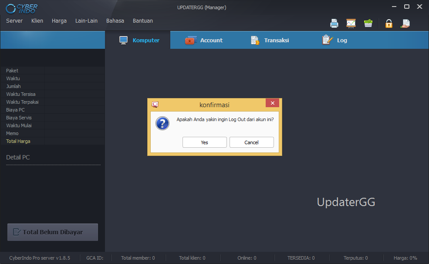Switch to the Log tab
The height and width of the screenshot is (264, 429).
pyautogui.click(x=334, y=40)
